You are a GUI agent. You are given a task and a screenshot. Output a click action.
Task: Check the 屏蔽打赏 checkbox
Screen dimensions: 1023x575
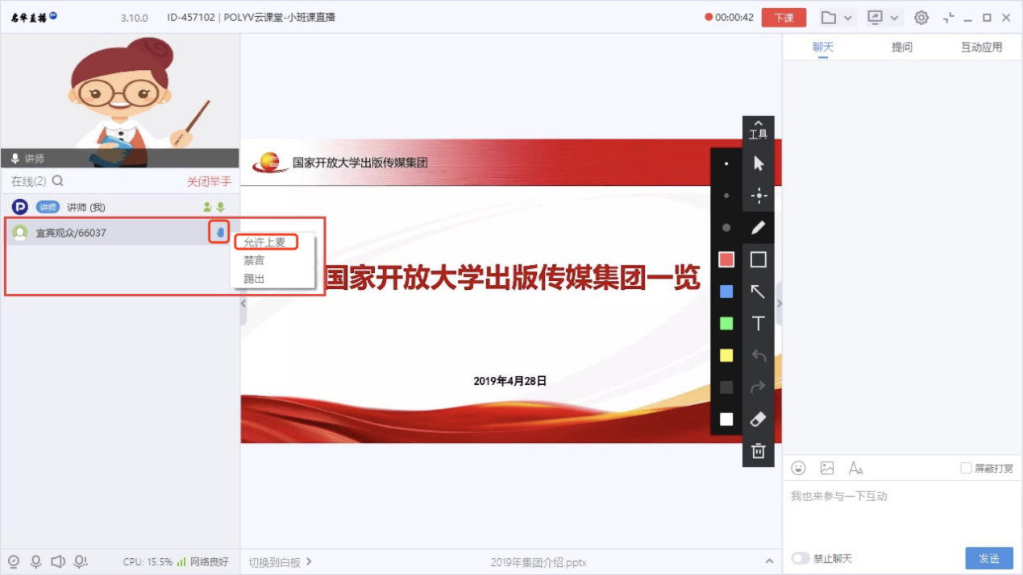966,468
